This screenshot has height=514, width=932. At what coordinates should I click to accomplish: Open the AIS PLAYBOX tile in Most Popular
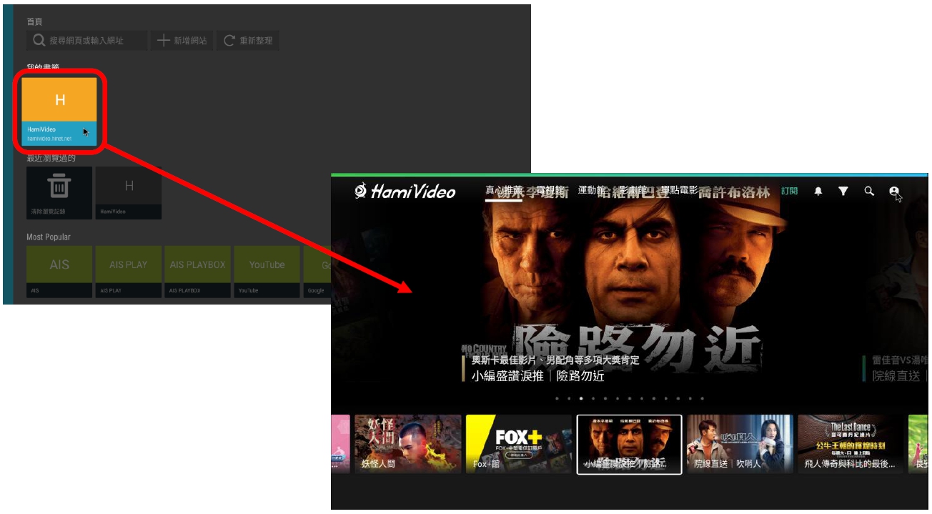[x=198, y=272]
